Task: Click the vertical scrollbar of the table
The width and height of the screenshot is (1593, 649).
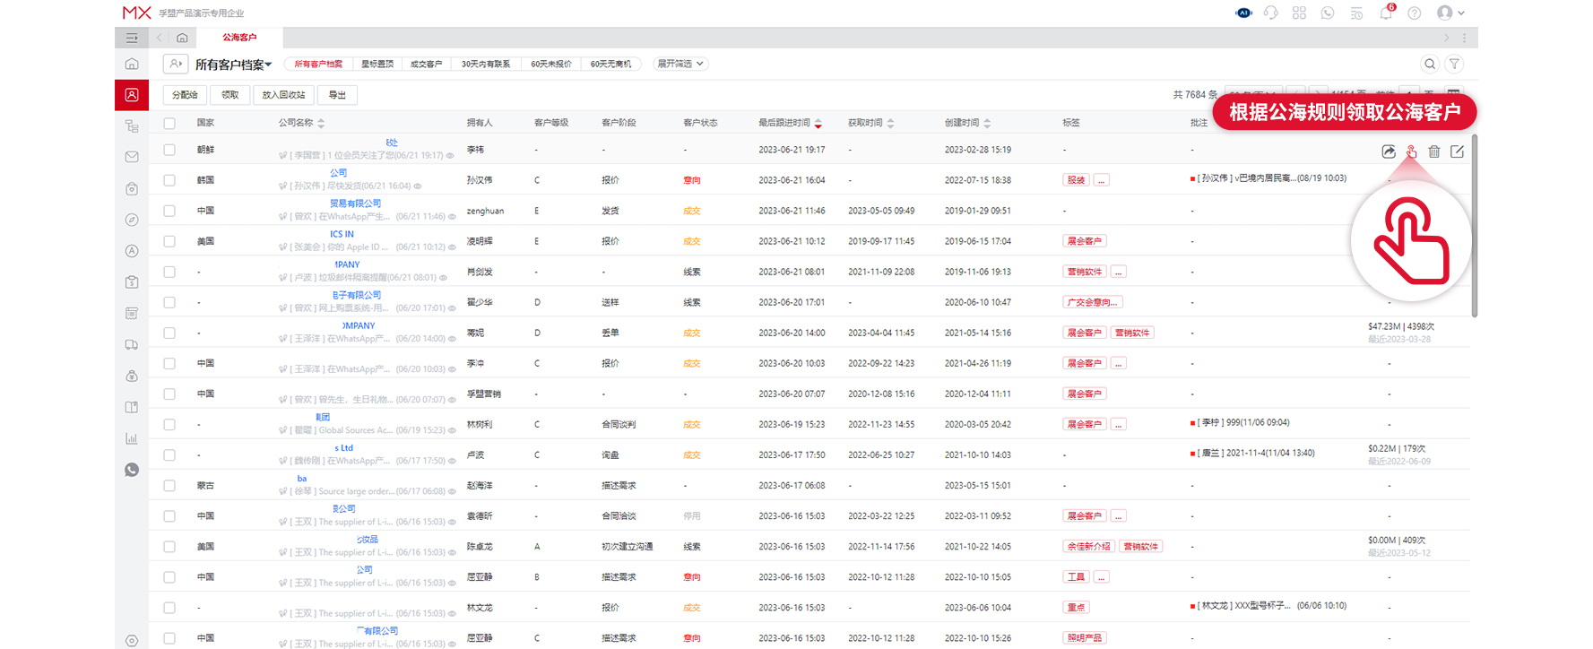Action: 1475,226
